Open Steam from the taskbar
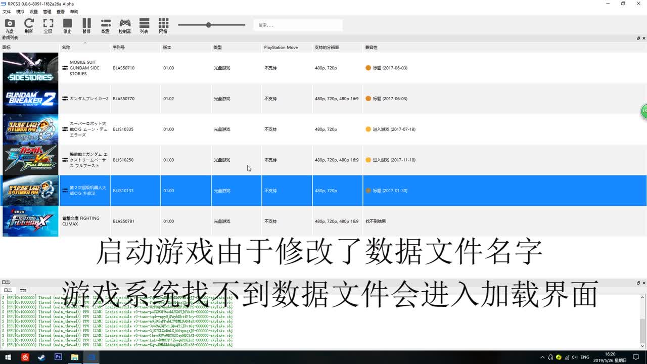The image size is (647, 364). click(41, 357)
